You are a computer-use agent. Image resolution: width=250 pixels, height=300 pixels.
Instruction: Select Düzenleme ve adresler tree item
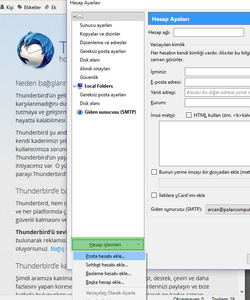(103, 43)
